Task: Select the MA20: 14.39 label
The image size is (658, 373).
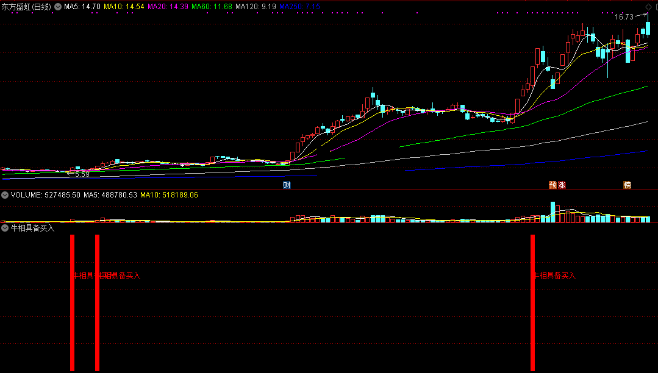Action: pos(168,7)
